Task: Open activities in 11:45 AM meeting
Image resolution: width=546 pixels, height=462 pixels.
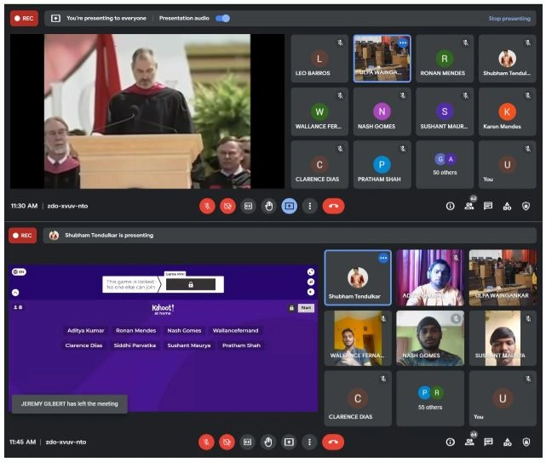Action: click(x=508, y=442)
